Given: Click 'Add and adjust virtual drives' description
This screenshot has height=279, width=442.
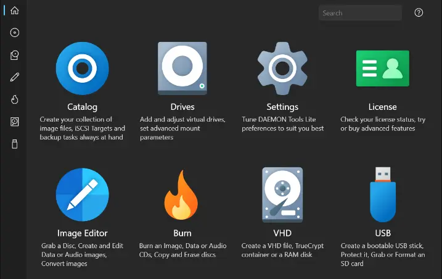Looking at the screenshot, I should tap(182, 128).
